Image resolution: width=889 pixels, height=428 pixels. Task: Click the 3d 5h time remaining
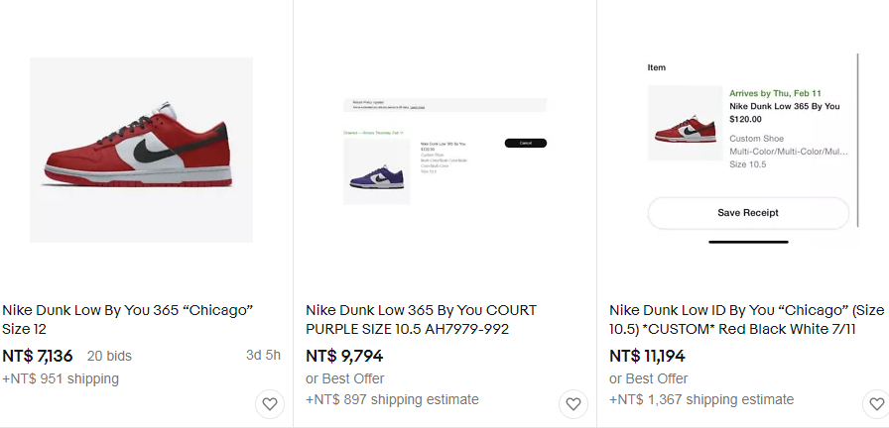[x=263, y=356]
